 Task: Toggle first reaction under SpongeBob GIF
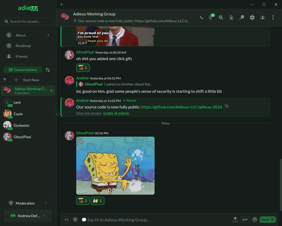coord(83,201)
